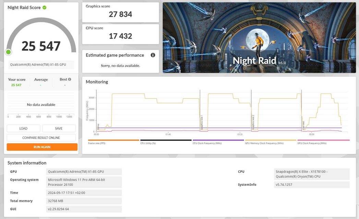The image size is (359, 219).
Task: Start the benchmark with Run Again
Action: coord(42,147)
